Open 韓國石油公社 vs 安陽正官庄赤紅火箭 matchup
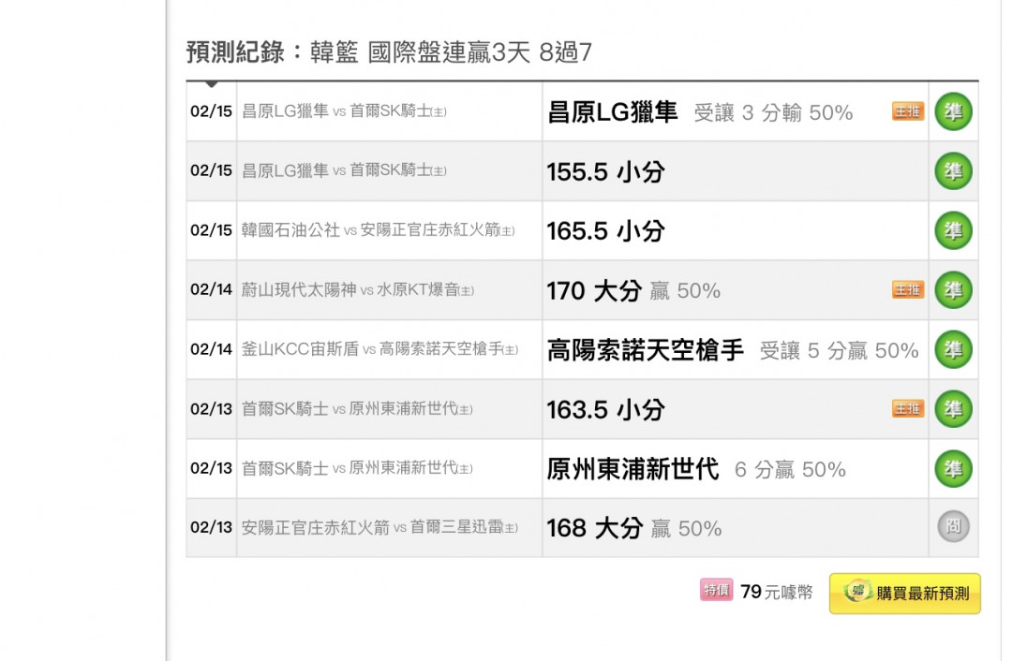The image size is (1012, 661). [x=378, y=230]
